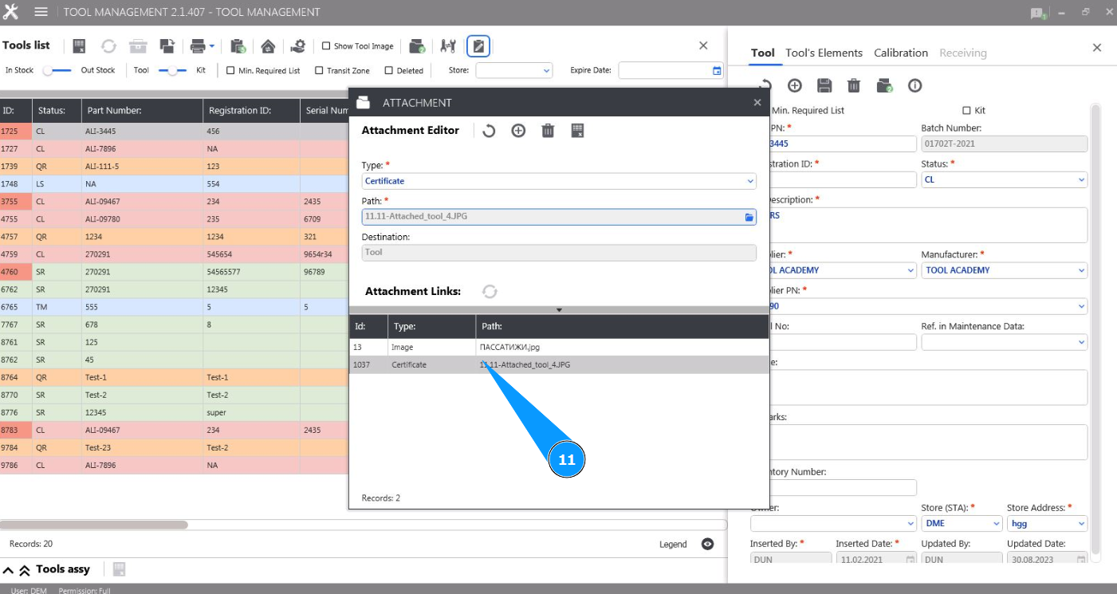Switch to the Calibration tab
1117x594 pixels.
900,53
